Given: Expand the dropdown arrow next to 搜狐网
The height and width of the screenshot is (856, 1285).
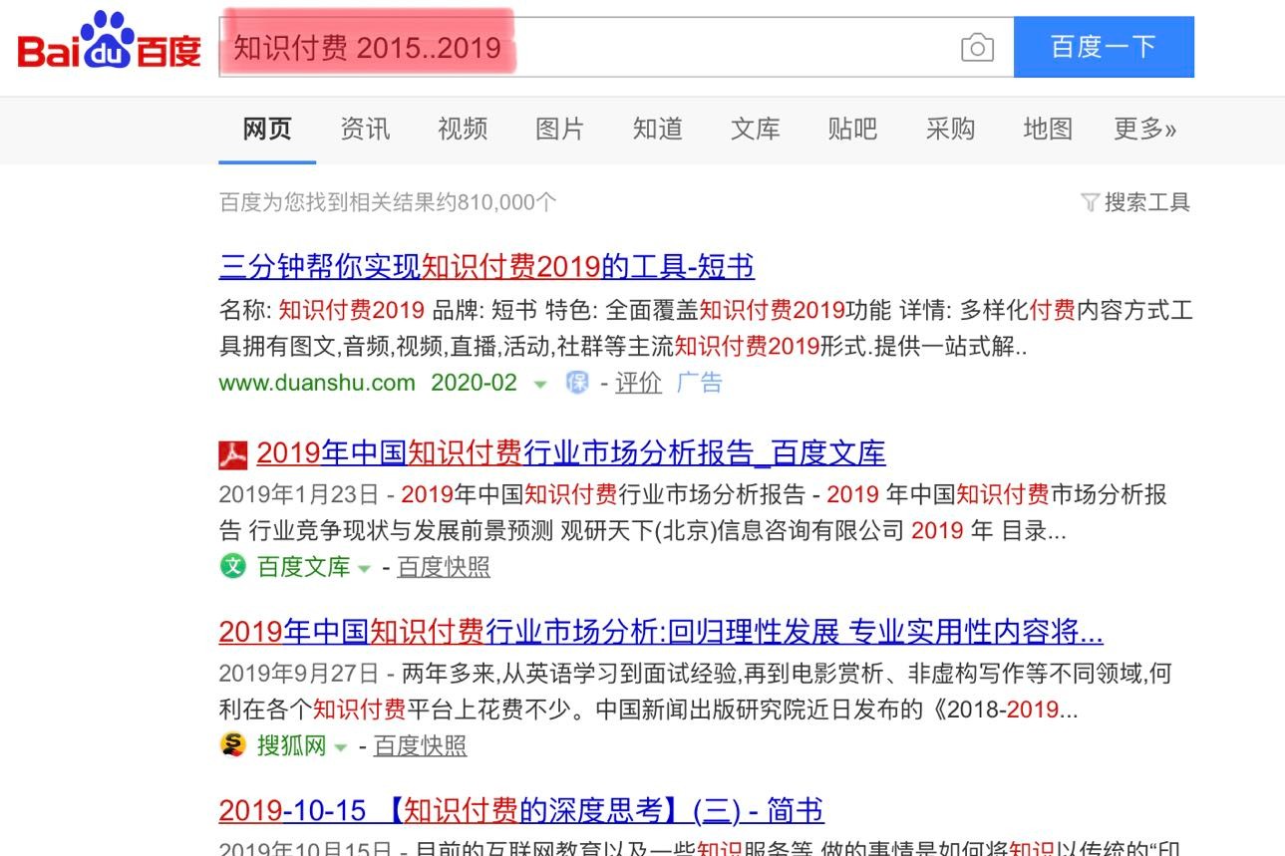Looking at the screenshot, I should tap(342, 745).
